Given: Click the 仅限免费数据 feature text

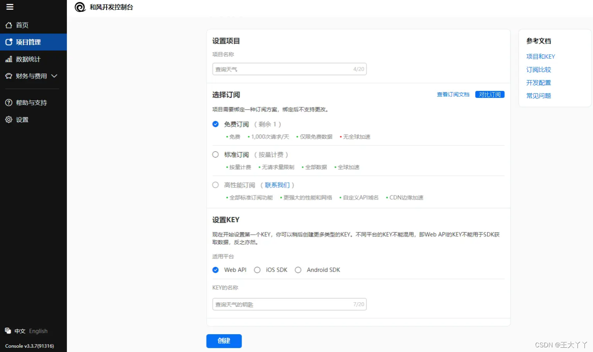Looking at the screenshot, I should pos(316,137).
